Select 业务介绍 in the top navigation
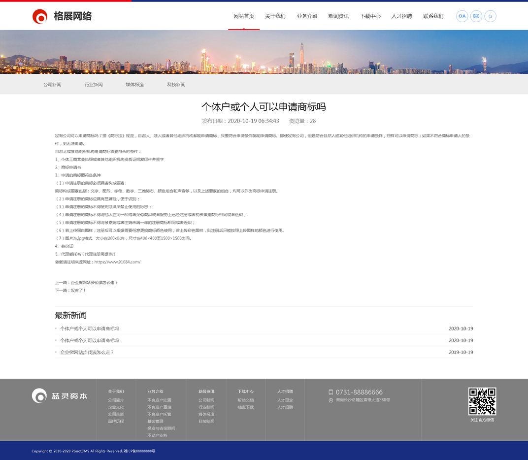Screen dimensions: 528x460 [307, 16]
